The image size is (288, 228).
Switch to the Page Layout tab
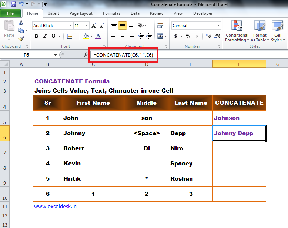[x=81, y=13]
